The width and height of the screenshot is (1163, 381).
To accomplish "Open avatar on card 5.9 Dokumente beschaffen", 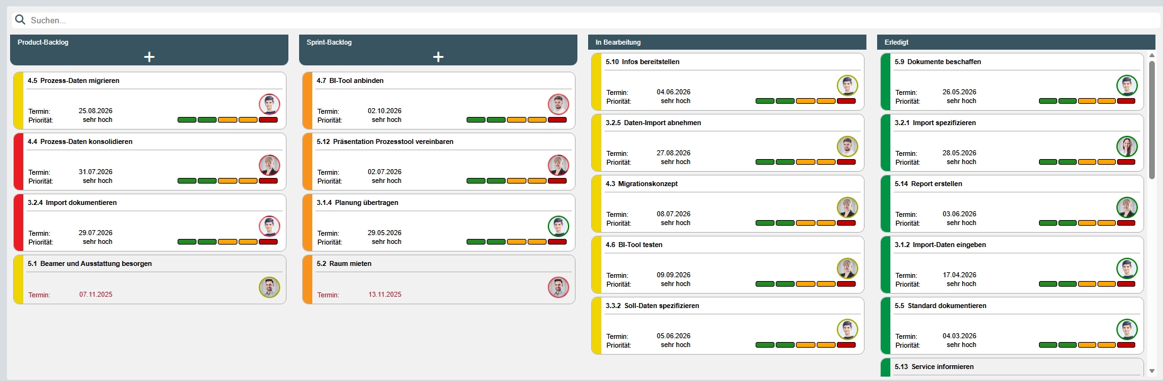I will pos(1127,86).
